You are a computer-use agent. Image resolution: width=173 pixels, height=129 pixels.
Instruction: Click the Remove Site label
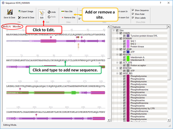[x=70, y=17]
